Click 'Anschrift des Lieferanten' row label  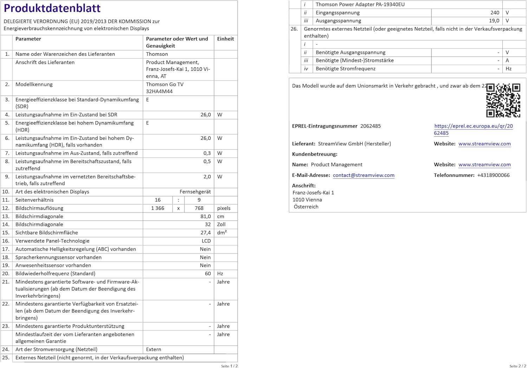(45, 63)
